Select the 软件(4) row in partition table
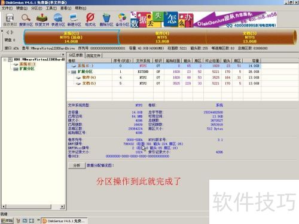The width and height of the screenshot is (299, 224). point(164,78)
